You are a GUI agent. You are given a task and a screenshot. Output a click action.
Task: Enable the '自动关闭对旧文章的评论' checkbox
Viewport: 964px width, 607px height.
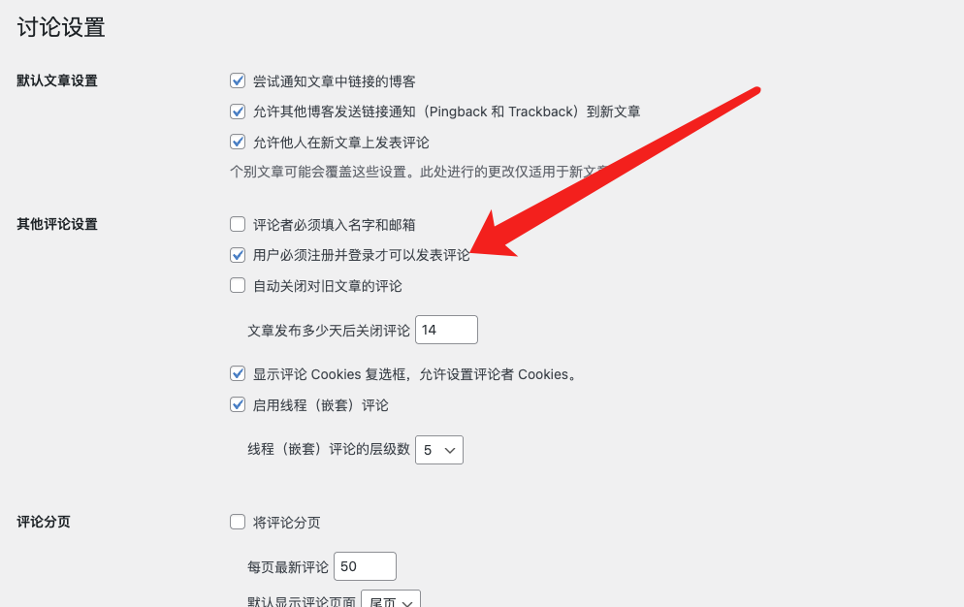click(x=238, y=285)
